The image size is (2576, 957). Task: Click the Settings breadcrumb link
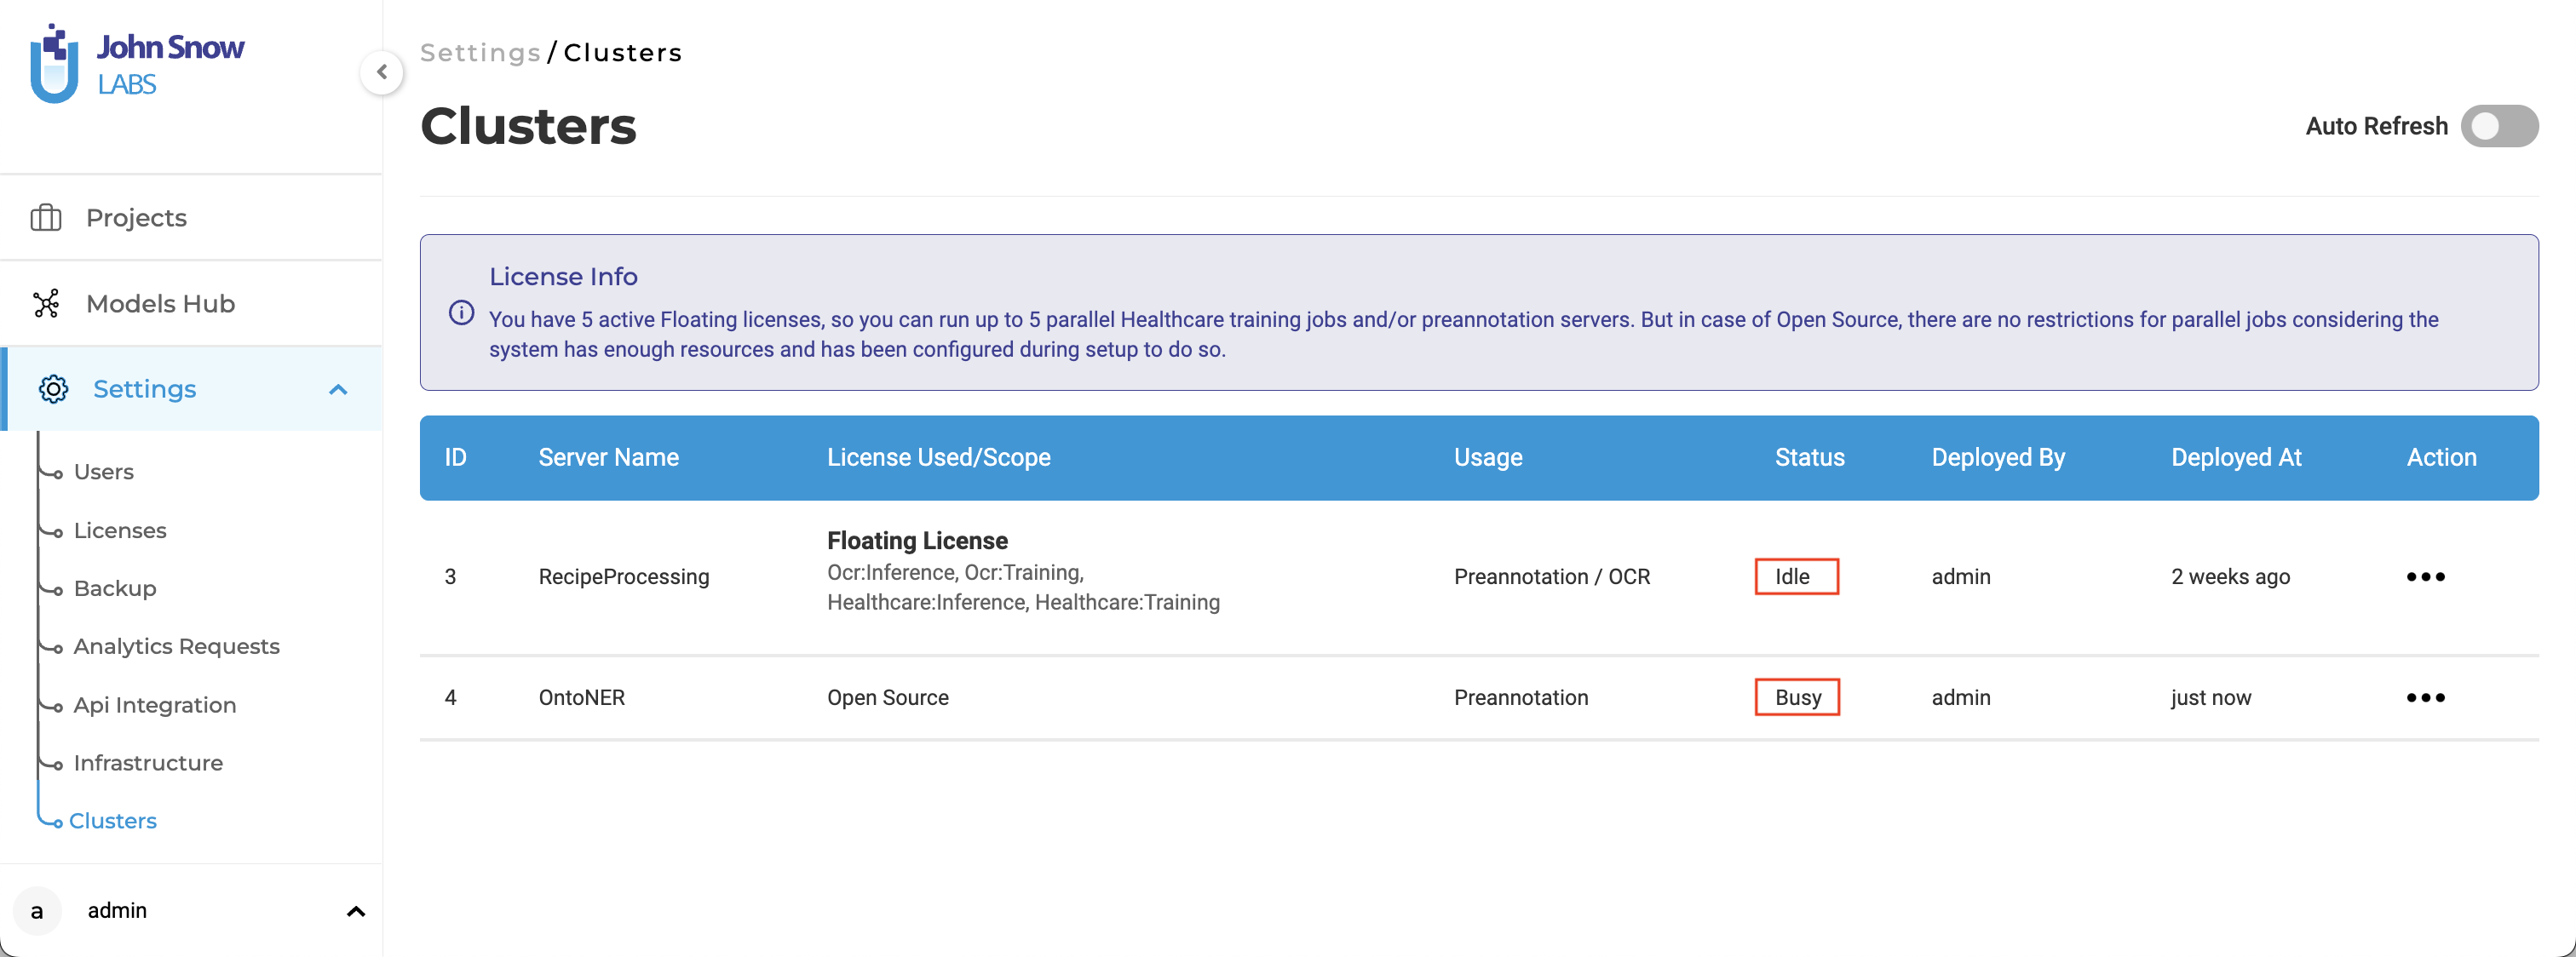click(x=480, y=53)
